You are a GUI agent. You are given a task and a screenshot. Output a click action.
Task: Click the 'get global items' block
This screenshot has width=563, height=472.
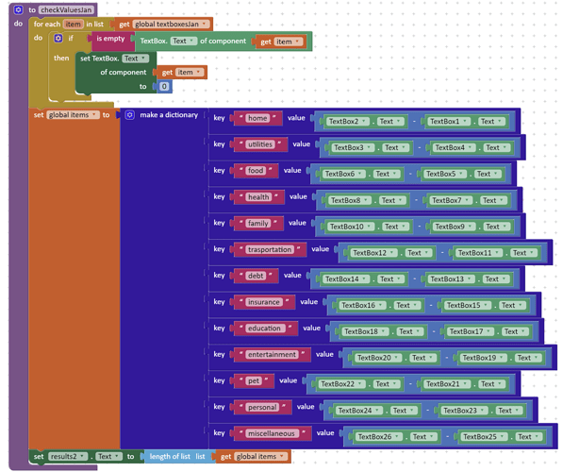click(253, 457)
